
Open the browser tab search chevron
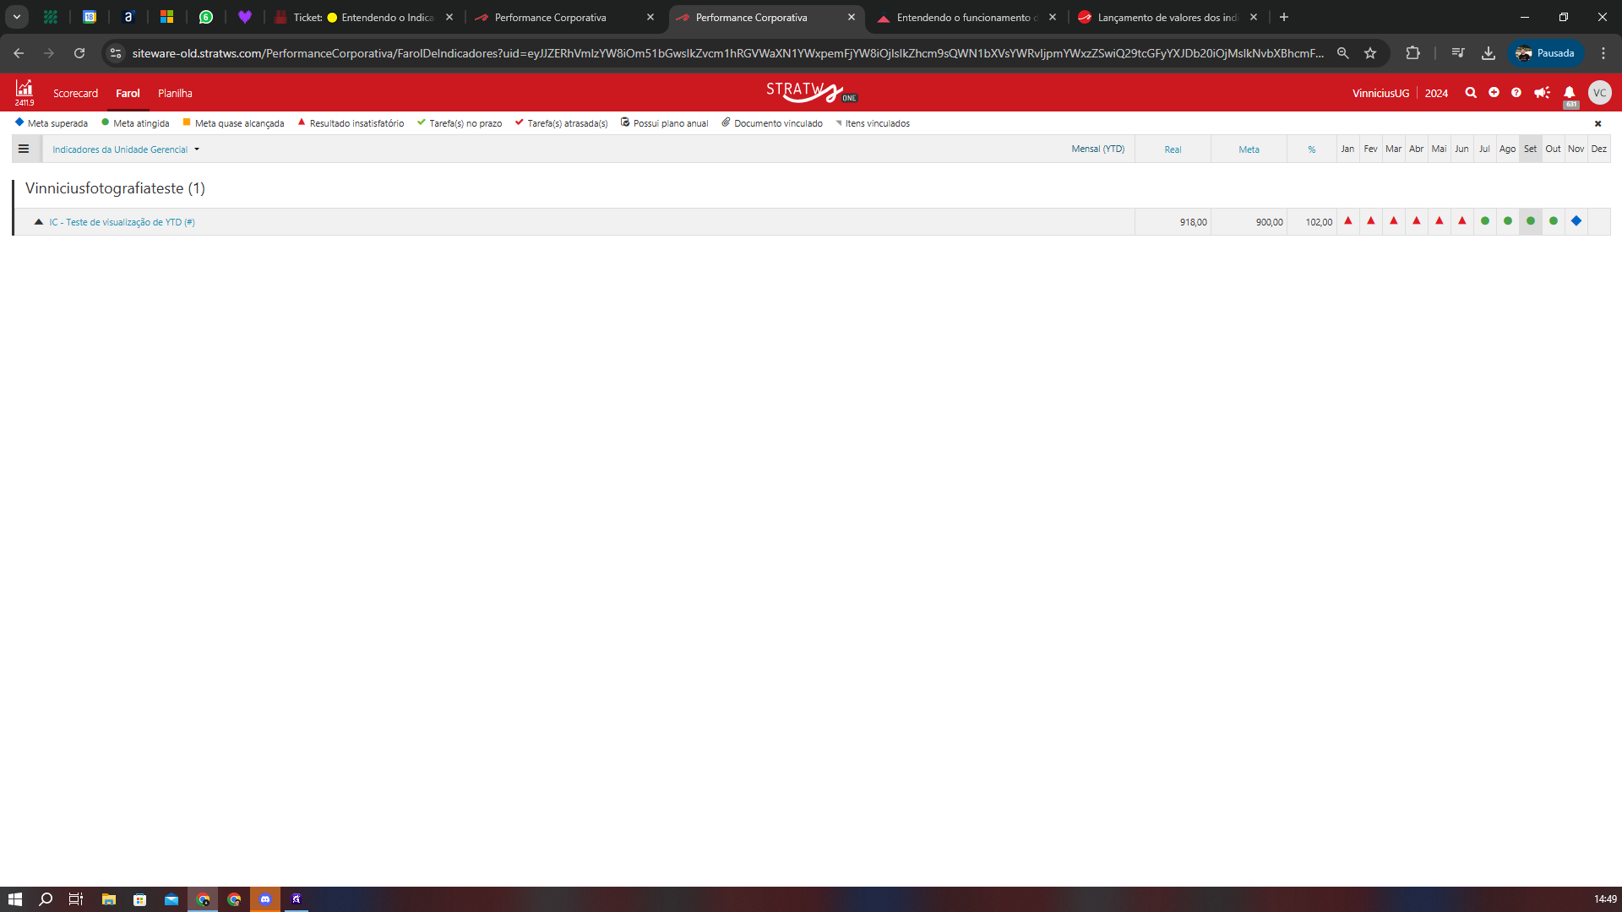pyautogui.click(x=17, y=17)
